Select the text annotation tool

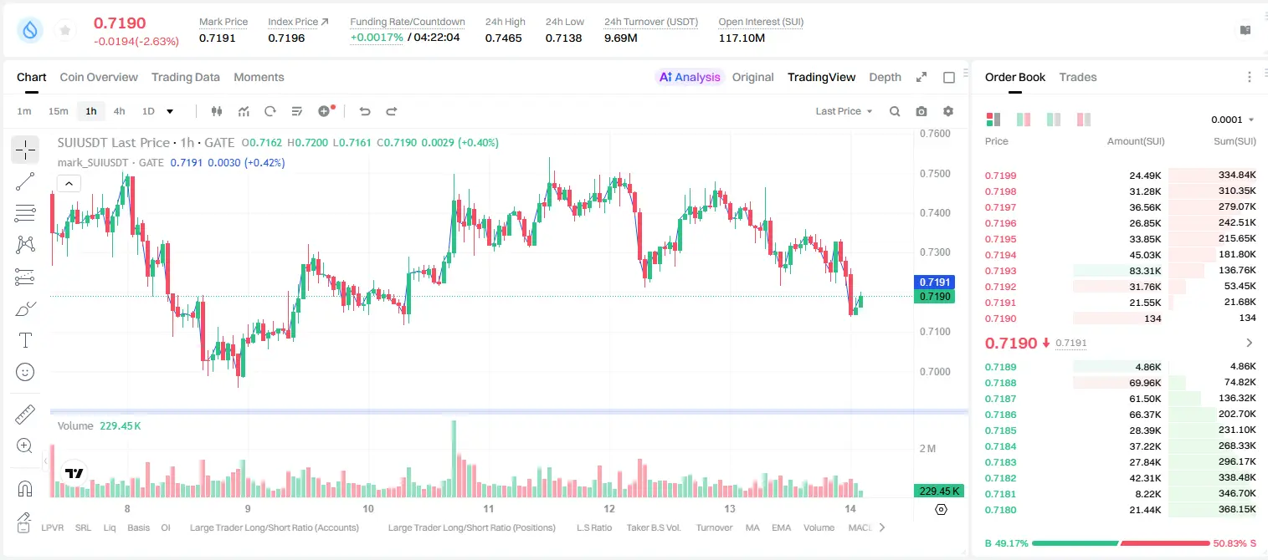pos(25,340)
